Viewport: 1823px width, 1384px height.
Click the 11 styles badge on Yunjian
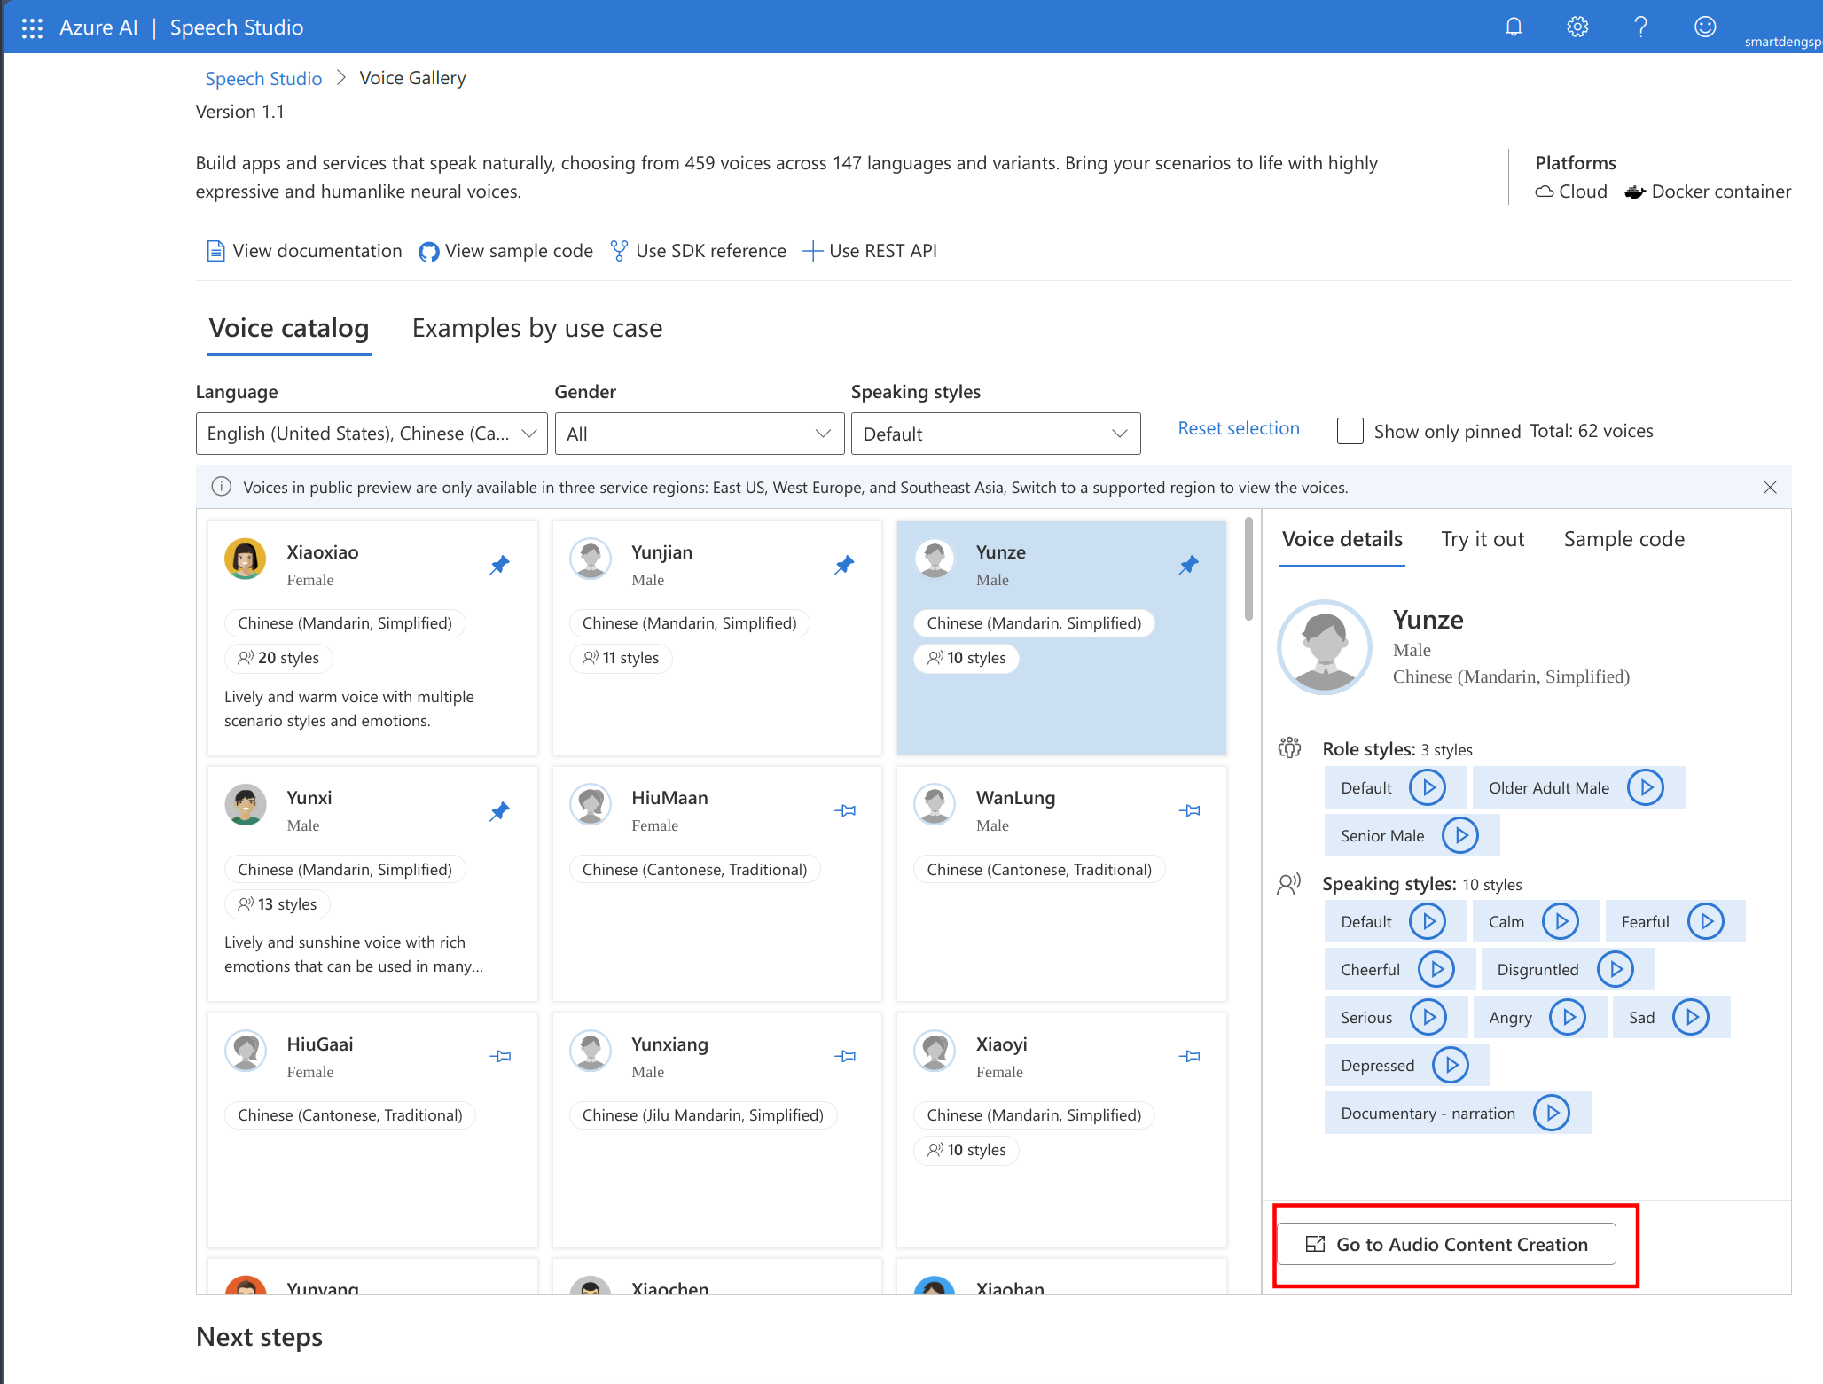pyautogui.click(x=621, y=658)
